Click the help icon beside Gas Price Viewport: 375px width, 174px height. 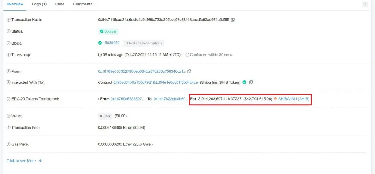[8, 144]
